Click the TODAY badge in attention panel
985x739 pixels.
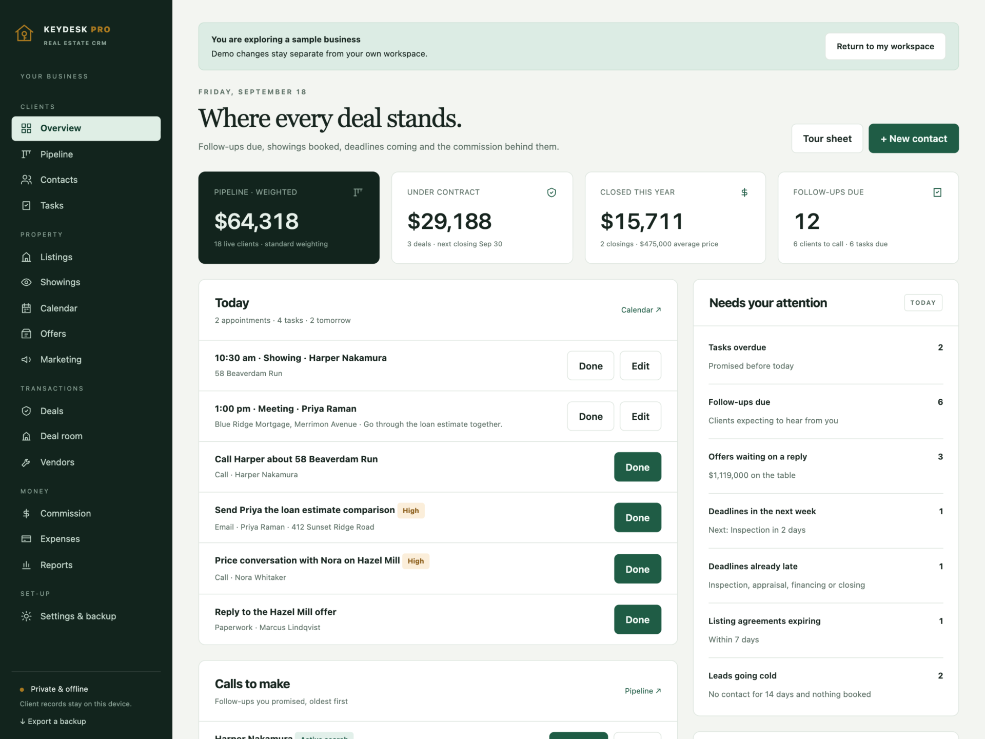coord(923,303)
